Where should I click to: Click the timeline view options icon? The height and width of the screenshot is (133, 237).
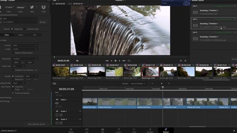click(x=54, y=83)
